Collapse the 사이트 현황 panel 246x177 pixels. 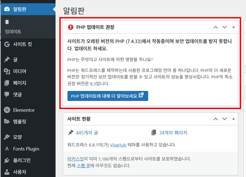(x=234, y=119)
